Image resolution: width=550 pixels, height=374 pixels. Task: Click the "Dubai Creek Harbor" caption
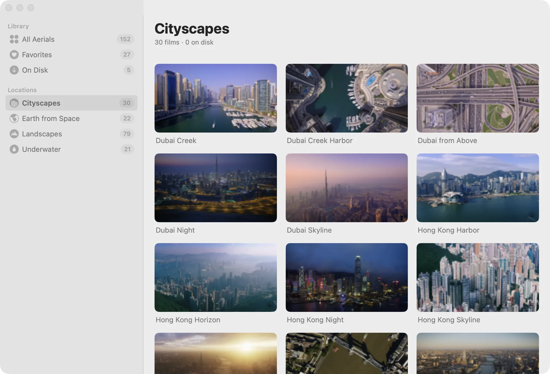point(320,141)
